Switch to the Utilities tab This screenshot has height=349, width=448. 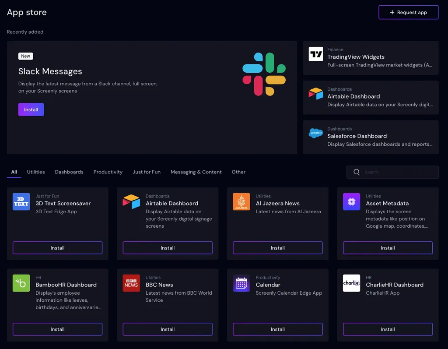pyautogui.click(x=36, y=172)
